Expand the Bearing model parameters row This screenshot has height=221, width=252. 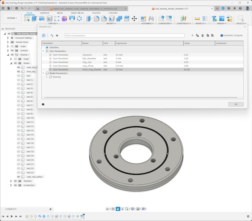point(47,77)
